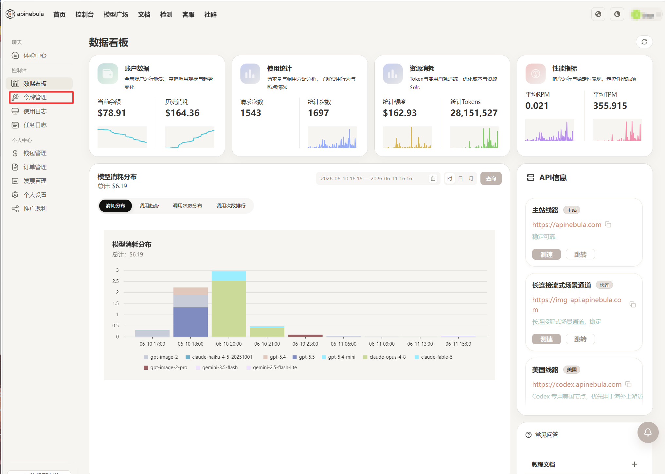Open the language globe icon
Screen dimensions: 665x474
point(598,14)
